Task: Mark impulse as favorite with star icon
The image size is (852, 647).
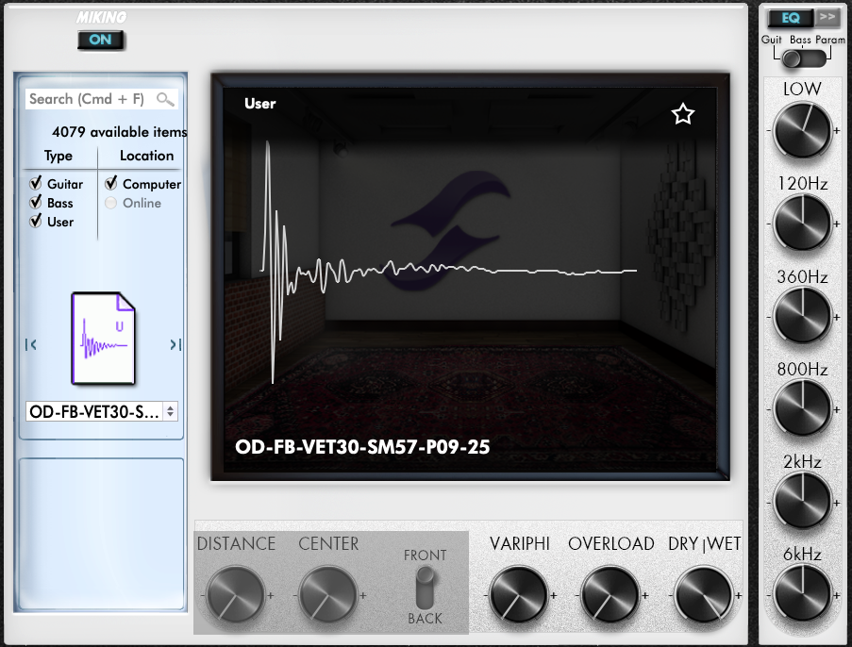Action: point(682,114)
